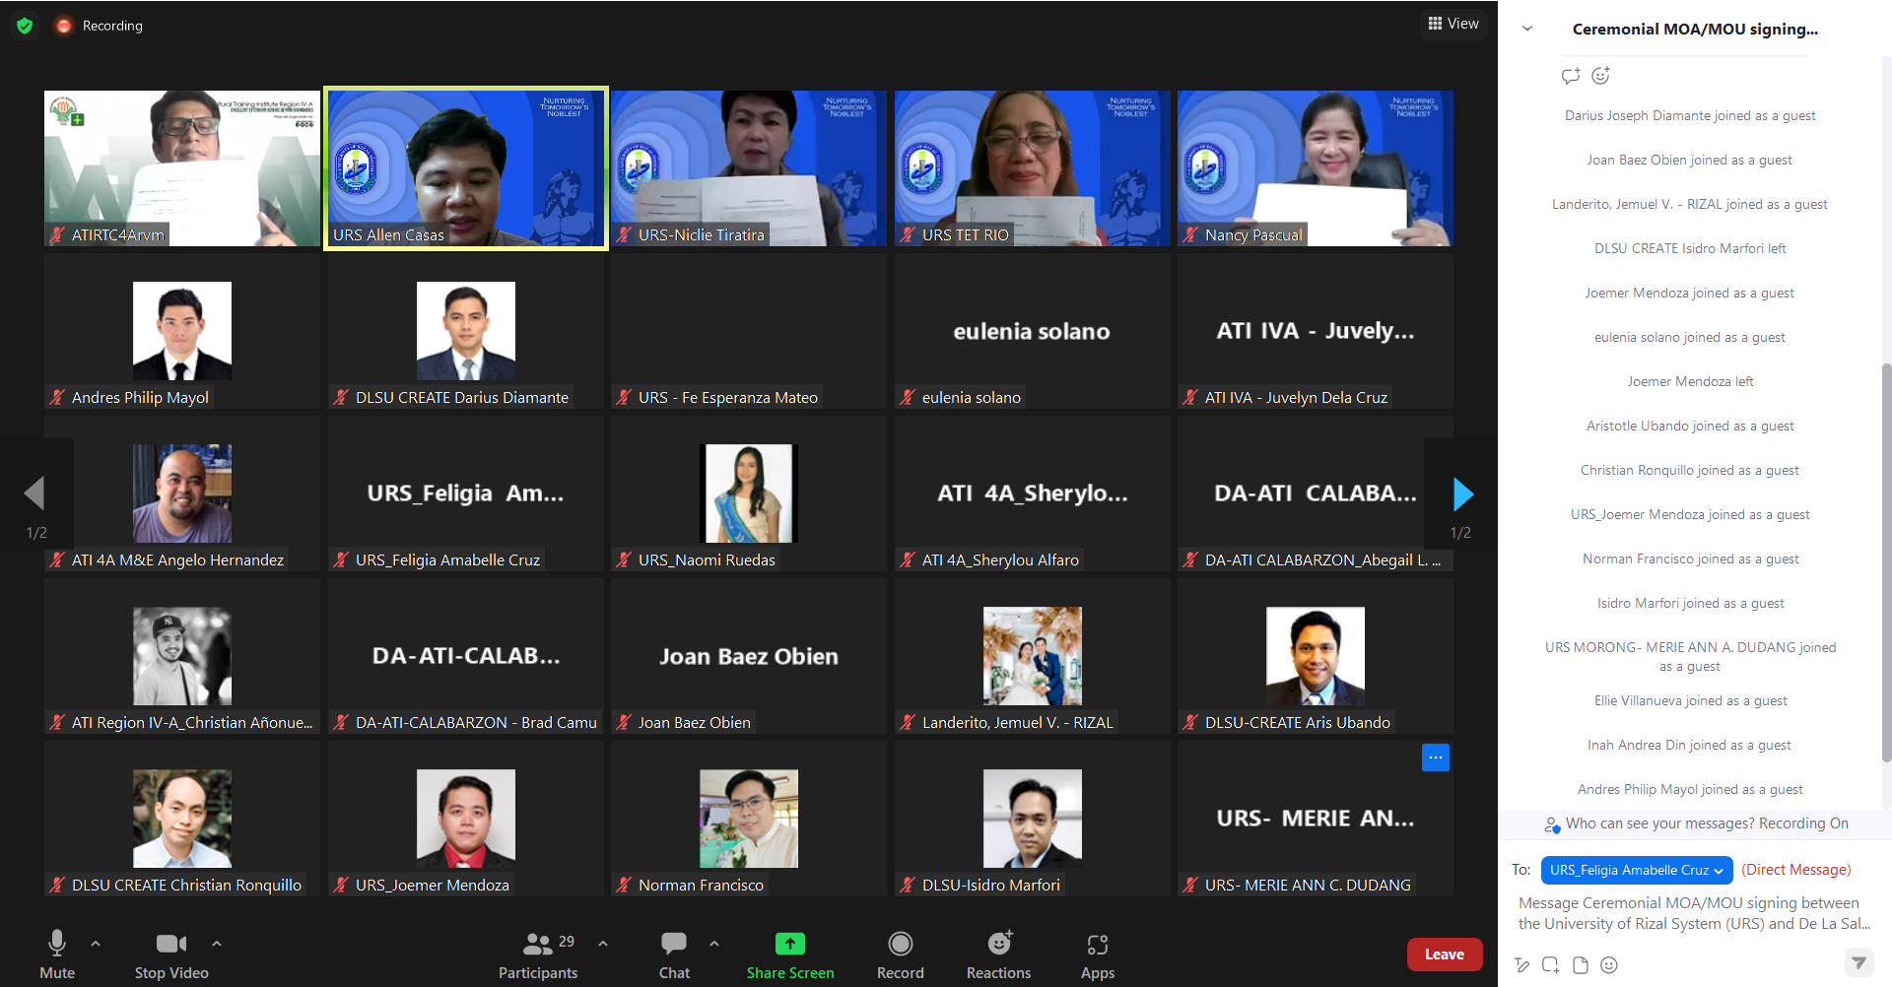Click Norman Francisco's profile photo
This screenshot has width=1892, height=987.
click(x=749, y=819)
